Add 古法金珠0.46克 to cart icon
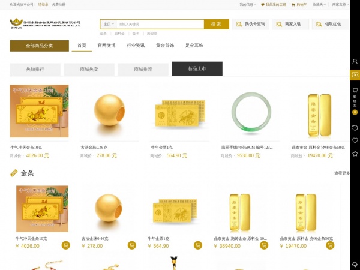This screenshot has height=270, width=360. 132,245
